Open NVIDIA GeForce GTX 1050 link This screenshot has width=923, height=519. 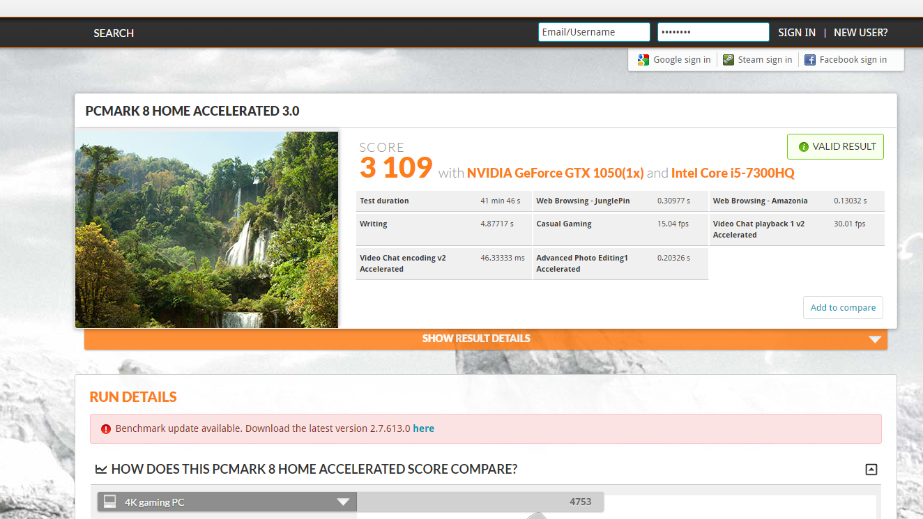click(556, 173)
